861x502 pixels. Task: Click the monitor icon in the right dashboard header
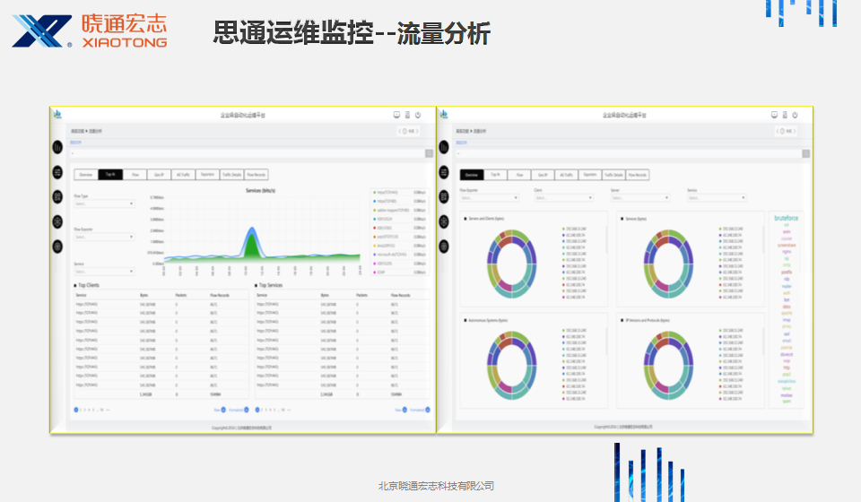(x=774, y=116)
